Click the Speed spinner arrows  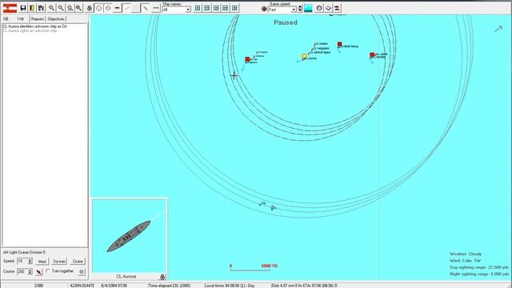point(30,262)
